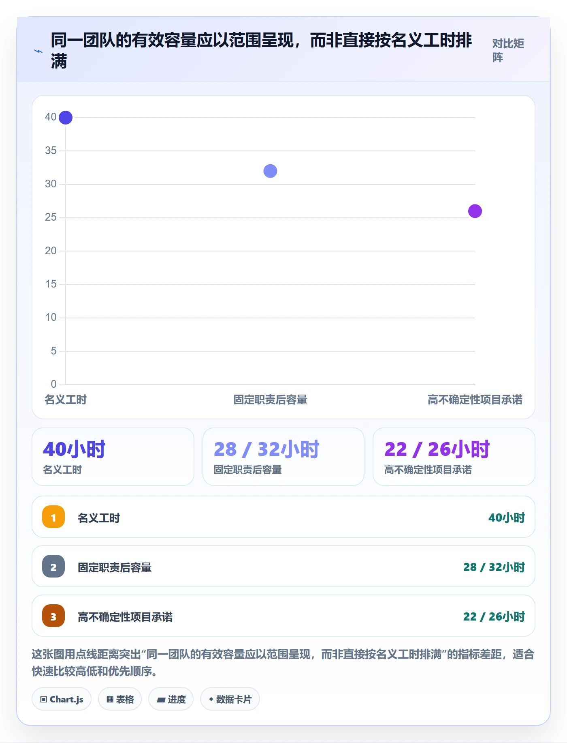This screenshot has height=743, width=567.
Task: Open the 22 / 26小时 stat card
Action: 454,457
